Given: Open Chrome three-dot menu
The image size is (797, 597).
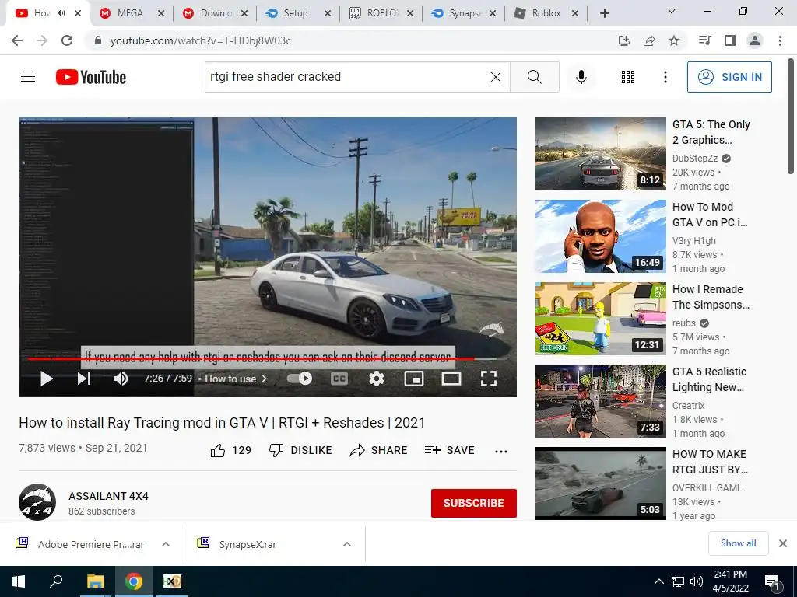Looking at the screenshot, I should (780, 40).
